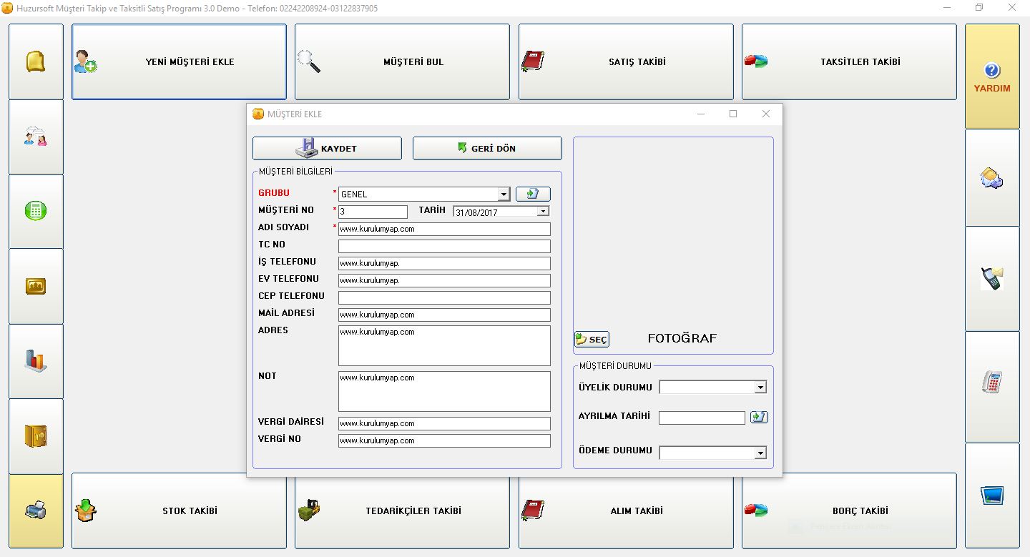This screenshot has height=557, width=1030.
Task: Open the TARİH date picker dropdown
Action: pyautogui.click(x=543, y=212)
